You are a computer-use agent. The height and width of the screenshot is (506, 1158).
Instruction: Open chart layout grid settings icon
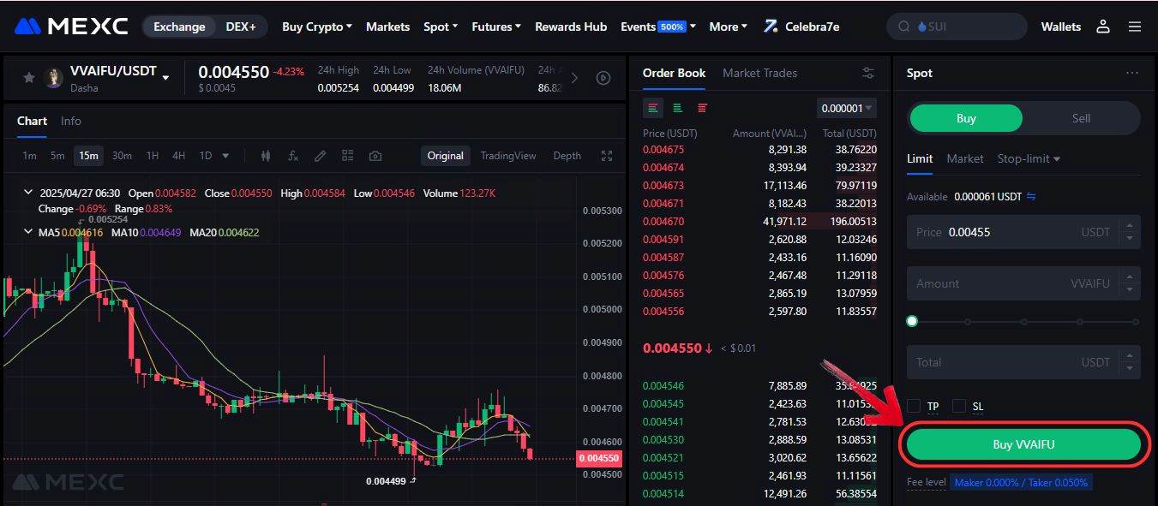click(x=347, y=156)
